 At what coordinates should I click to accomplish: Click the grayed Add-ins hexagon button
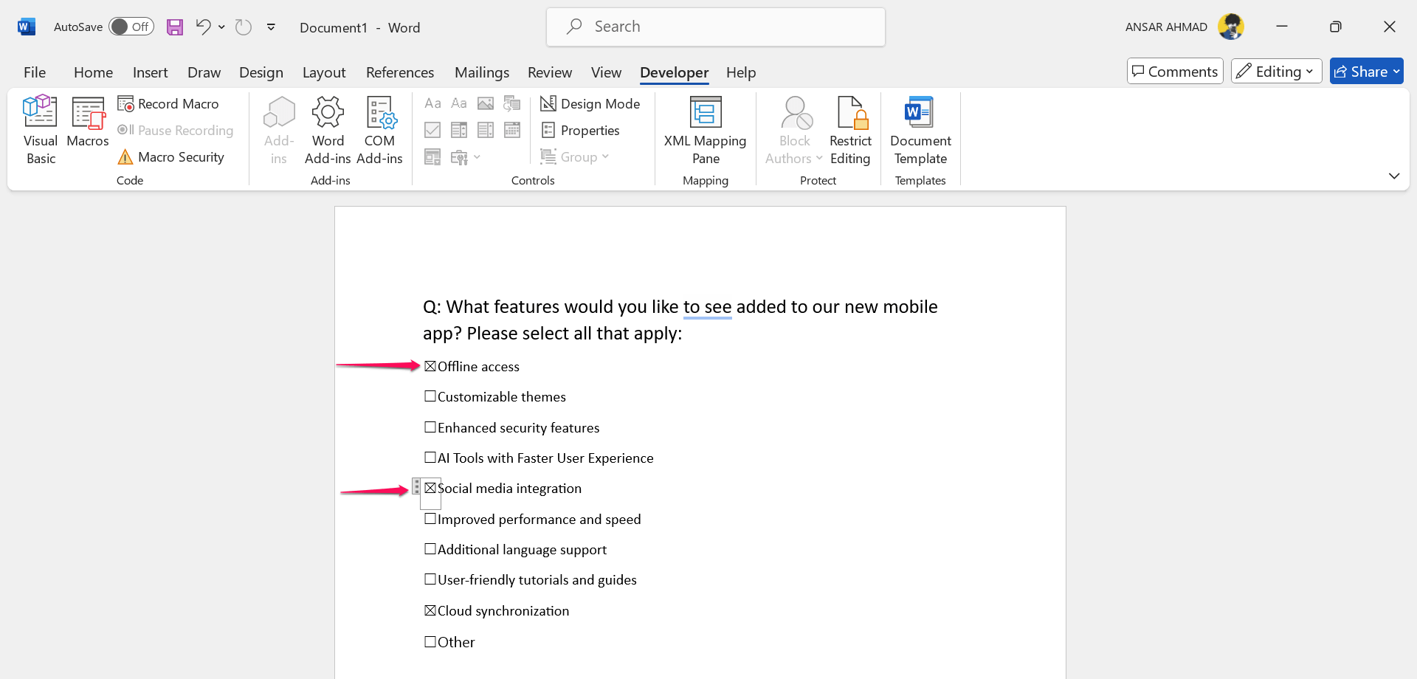click(279, 130)
